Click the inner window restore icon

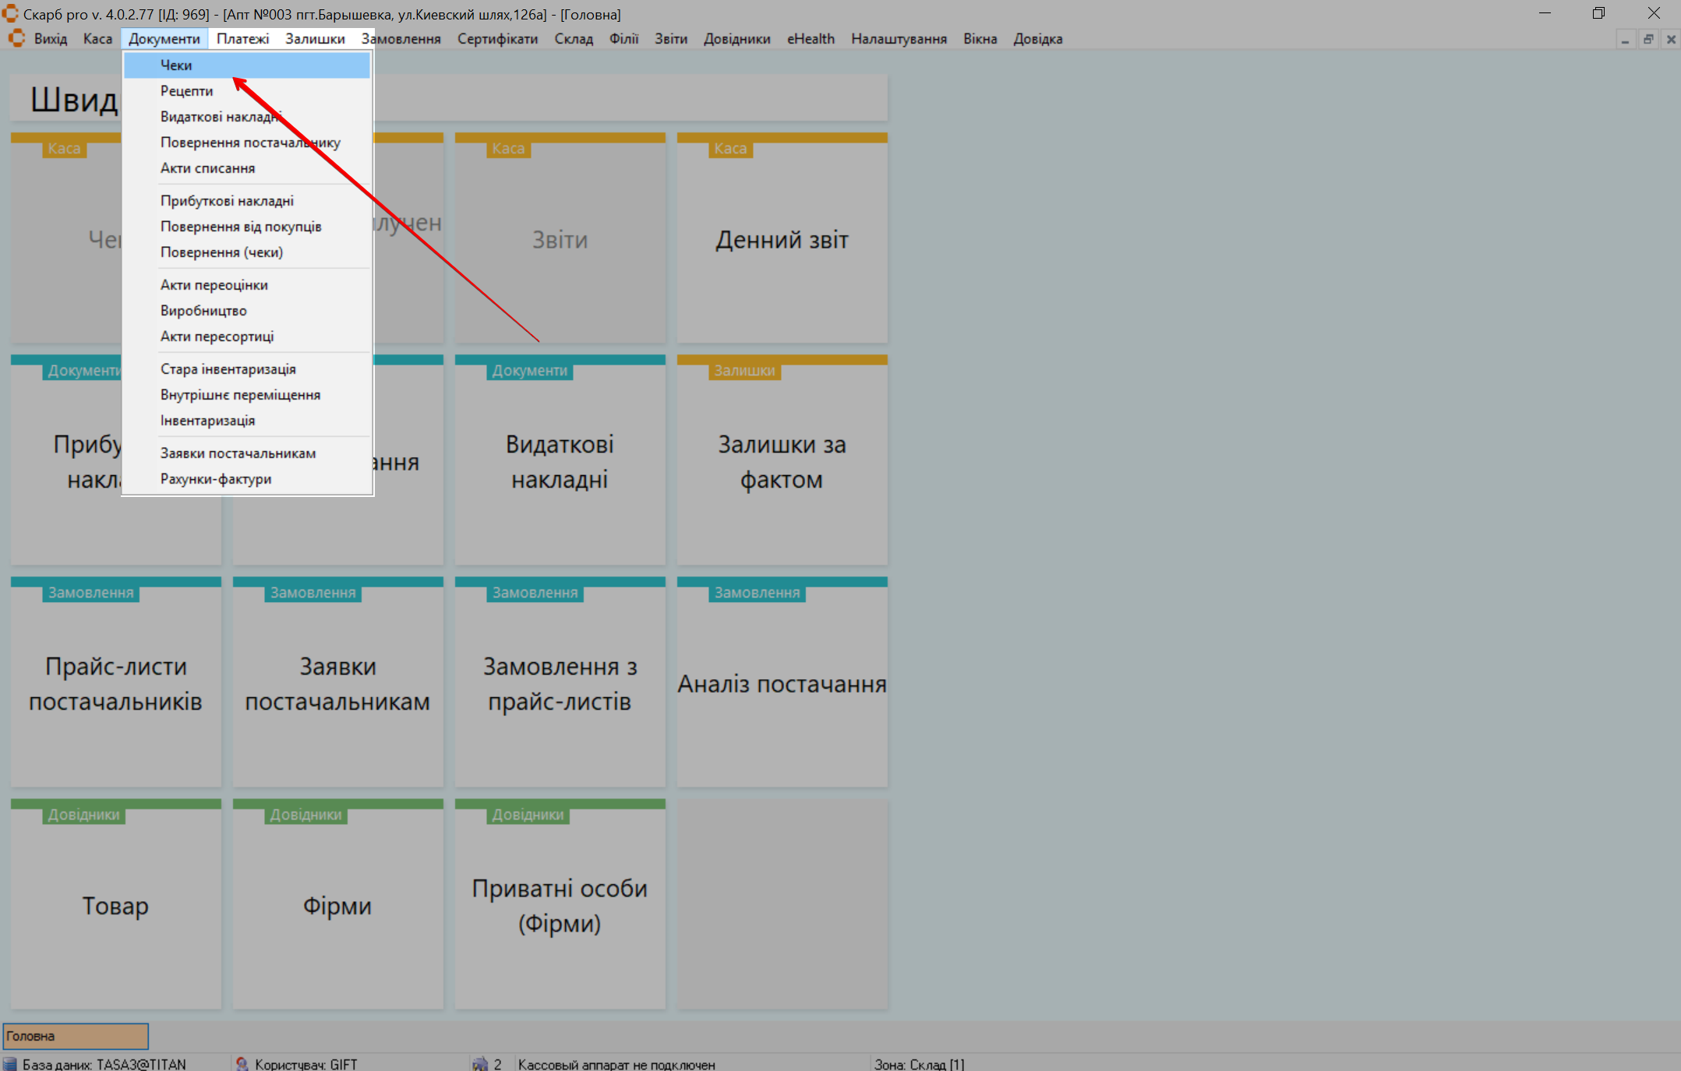tap(1647, 39)
